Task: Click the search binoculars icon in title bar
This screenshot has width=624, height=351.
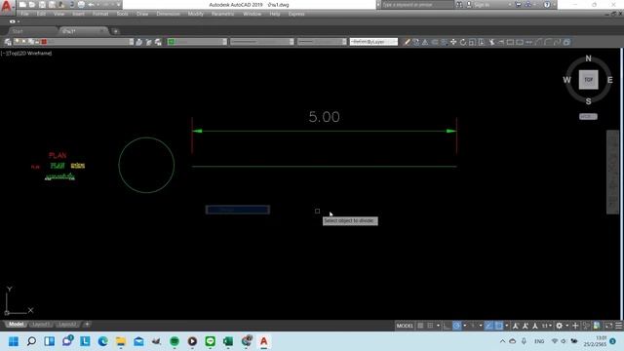Action: [459, 5]
